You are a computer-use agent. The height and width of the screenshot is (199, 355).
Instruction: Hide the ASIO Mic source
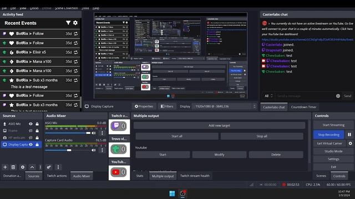(x=31, y=124)
